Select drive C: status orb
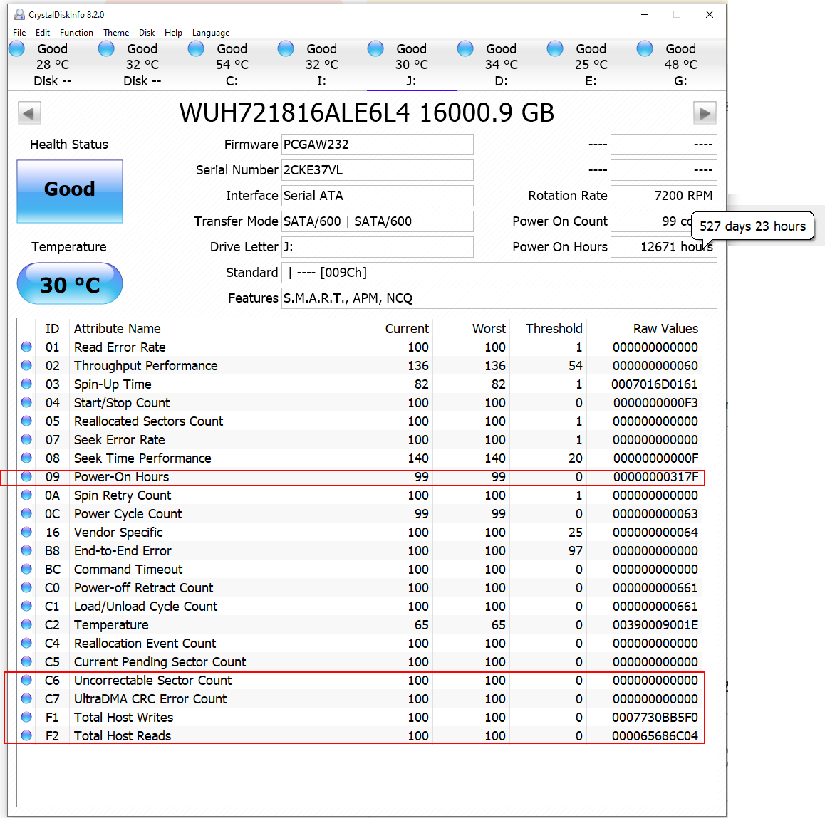 tap(196, 49)
